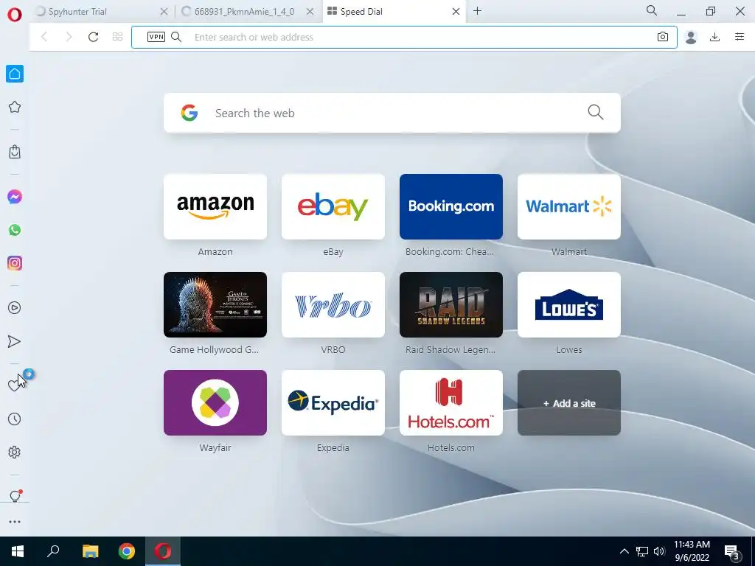Open Windows Start menu
The width and height of the screenshot is (755, 566).
click(x=18, y=551)
